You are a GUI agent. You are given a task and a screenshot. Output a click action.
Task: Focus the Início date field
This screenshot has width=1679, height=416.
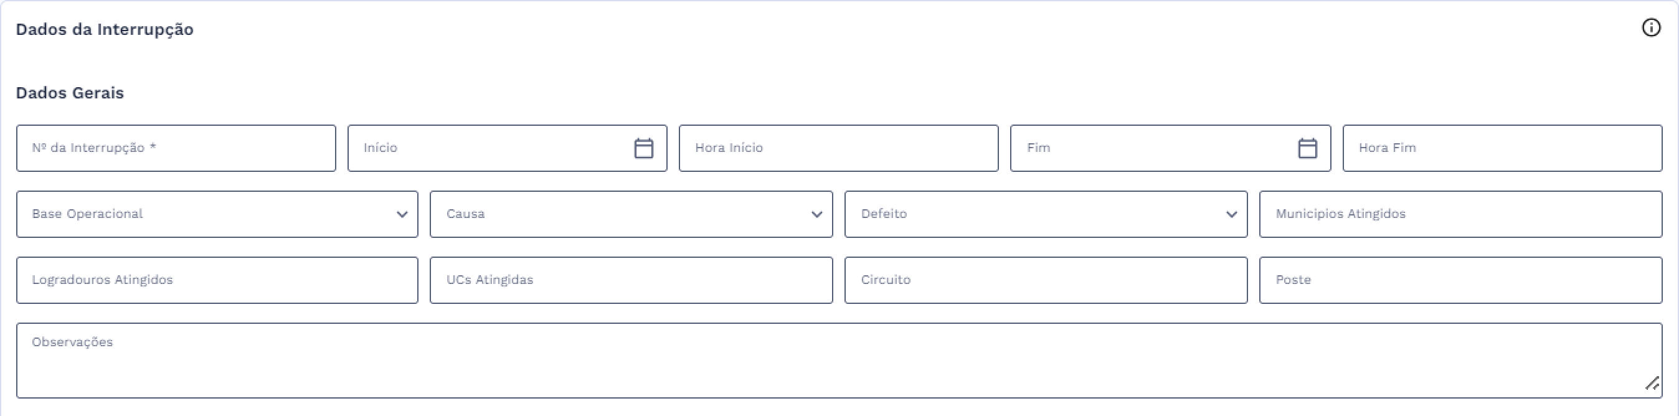(489, 149)
